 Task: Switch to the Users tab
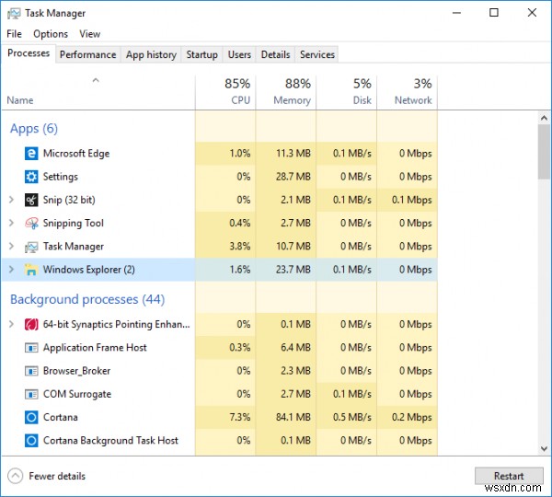(x=239, y=54)
